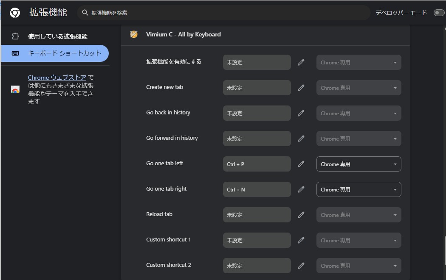Viewport: 446px width, 280px height.
Task: Open scope dropdown for Go forward in history
Action: pos(358,139)
